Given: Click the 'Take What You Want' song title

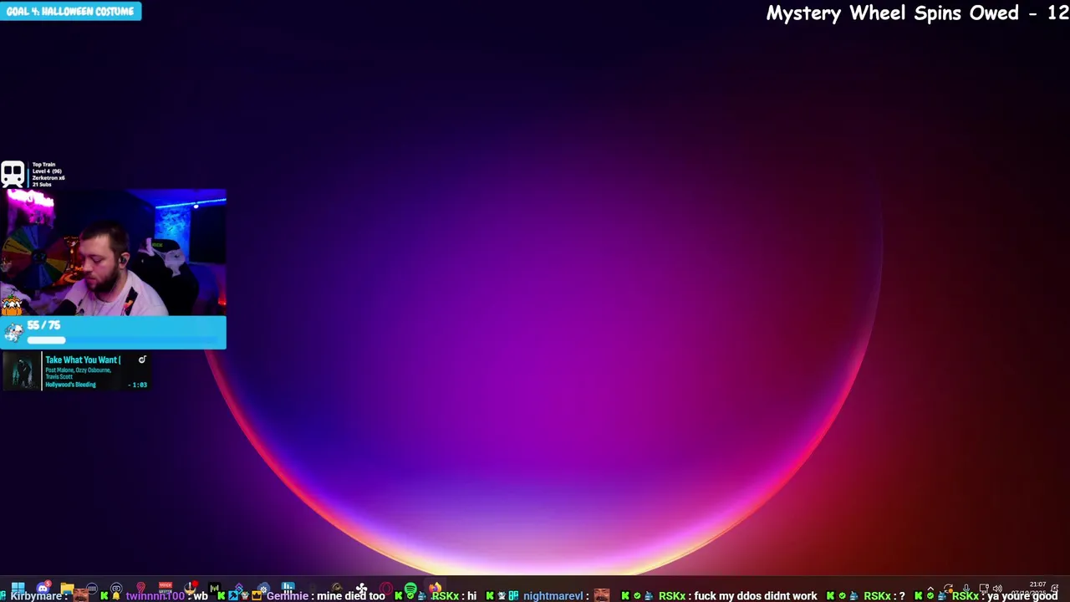Looking at the screenshot, I should [x=83, y=360].
